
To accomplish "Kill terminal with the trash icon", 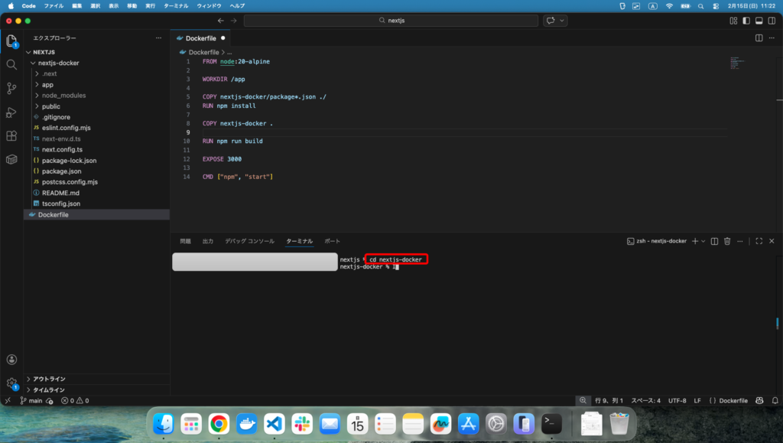I will pyautogui.click(x=727, y=241).
